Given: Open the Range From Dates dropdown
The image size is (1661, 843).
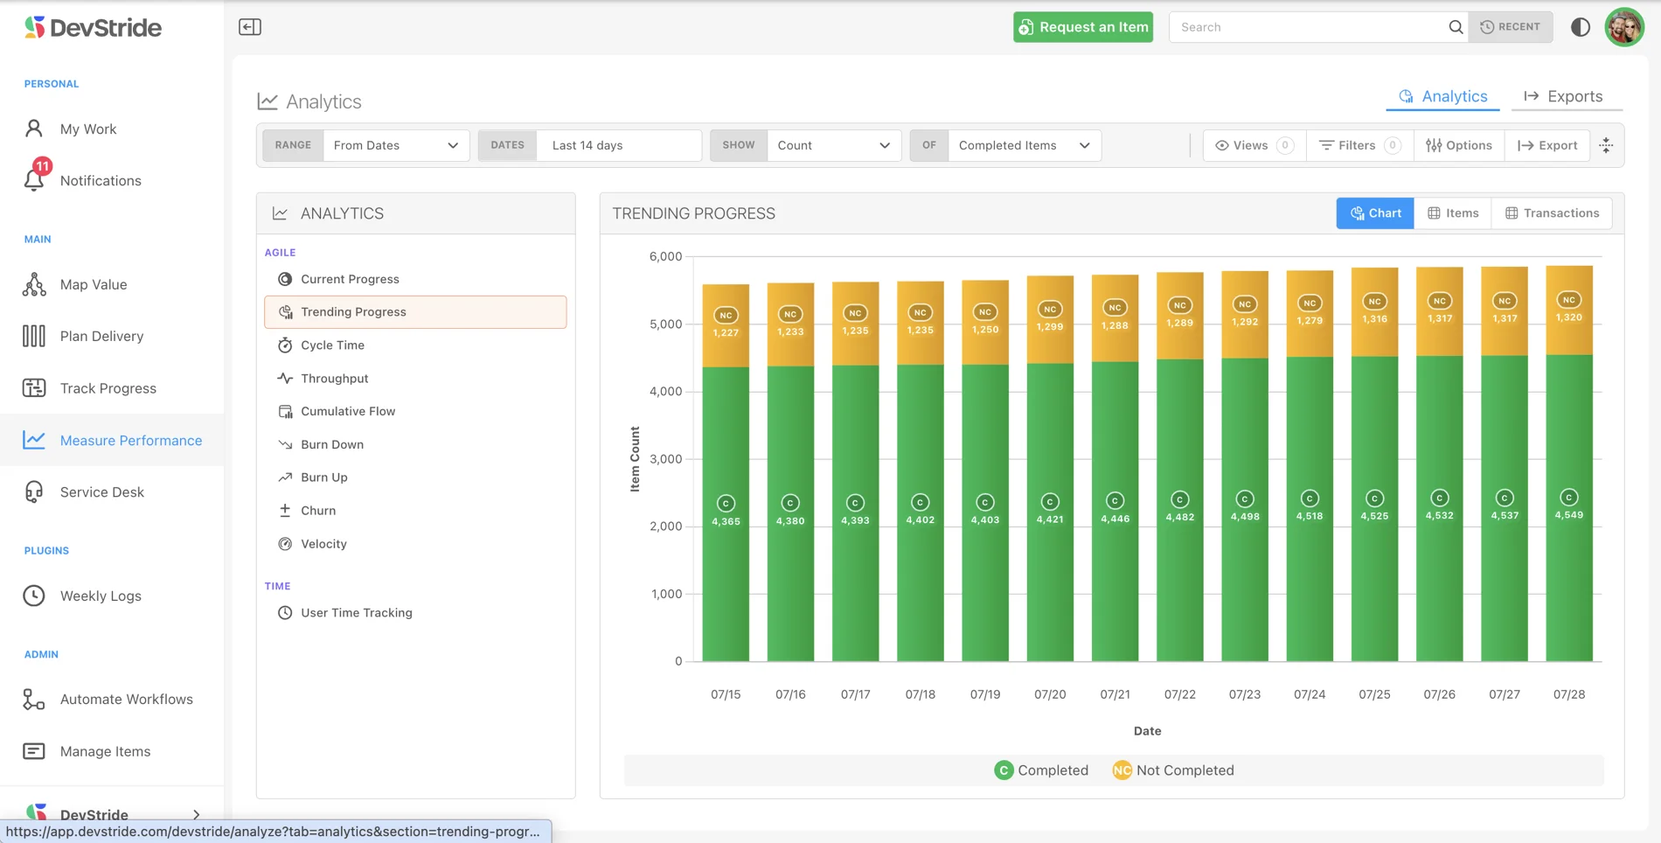Looking at the screenshot, I should 396,145.
